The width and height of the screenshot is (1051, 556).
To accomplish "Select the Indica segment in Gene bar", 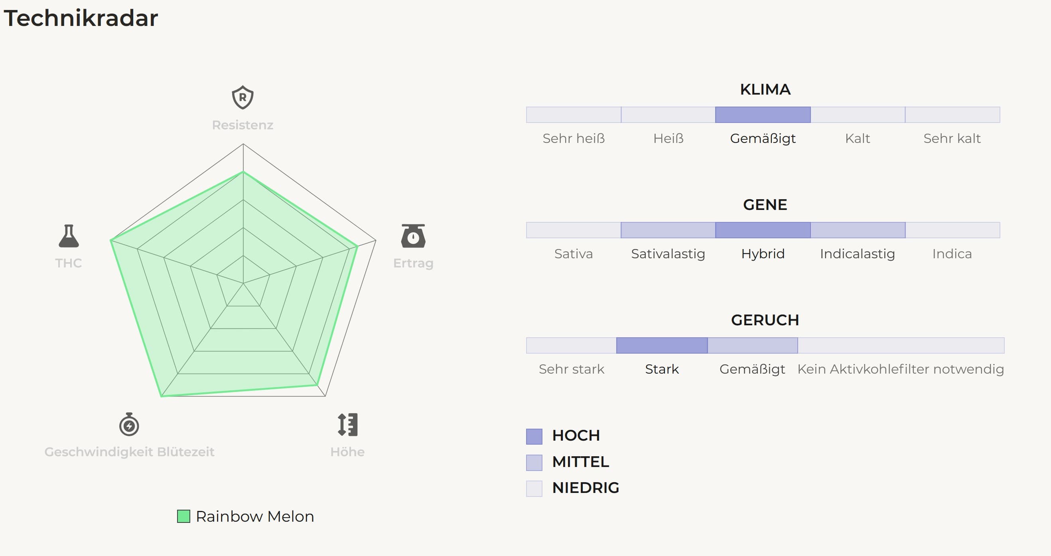I will pos(952,230).
